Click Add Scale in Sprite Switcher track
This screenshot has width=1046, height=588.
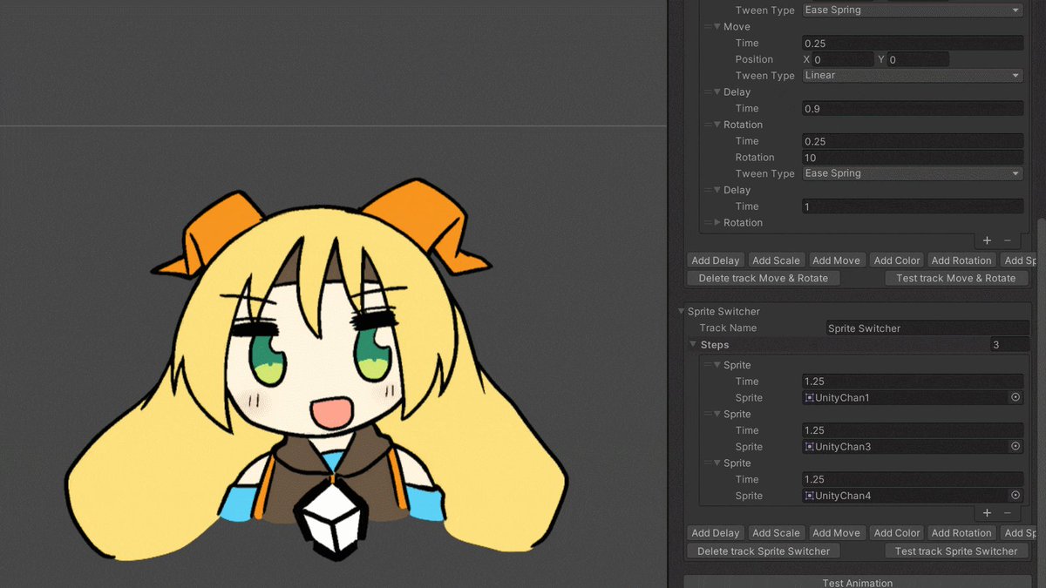[776, 533]
